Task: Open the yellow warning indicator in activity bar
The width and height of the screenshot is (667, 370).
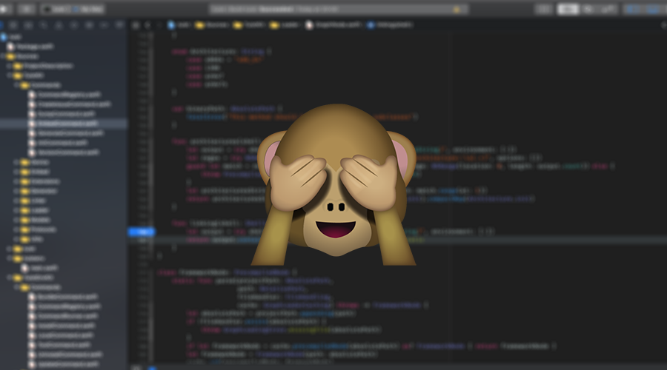Action: [x=457, y=10]
